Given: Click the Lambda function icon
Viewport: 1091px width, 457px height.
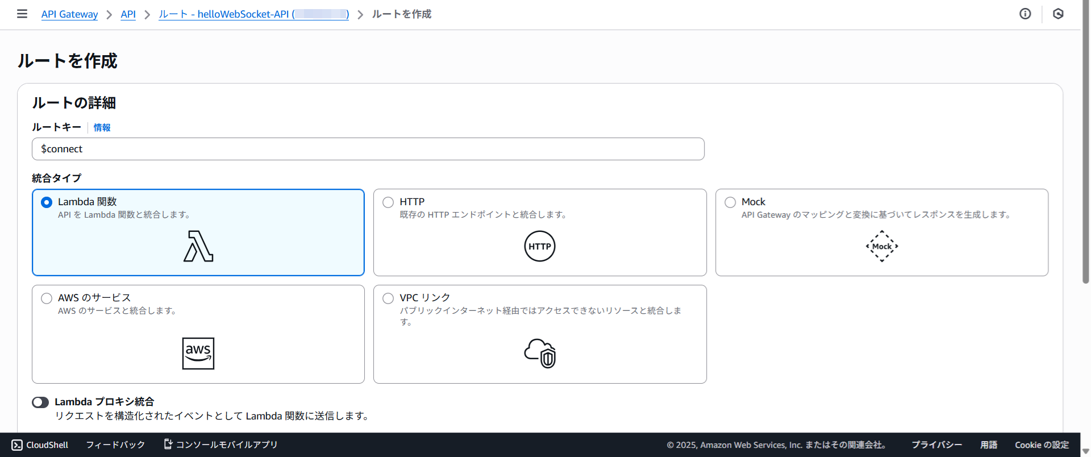Looking at the screenshot, I should tap(198, 246).
